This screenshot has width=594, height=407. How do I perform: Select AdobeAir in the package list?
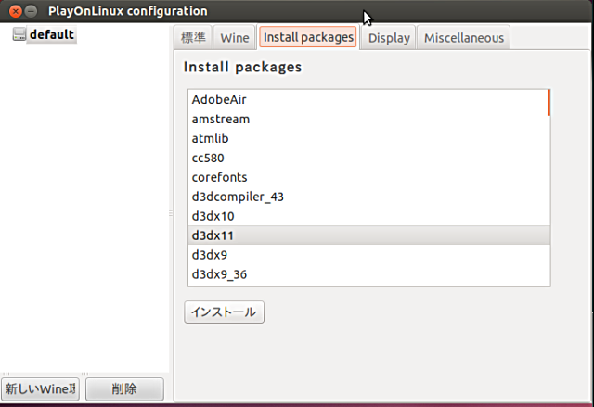pos(369,99)
